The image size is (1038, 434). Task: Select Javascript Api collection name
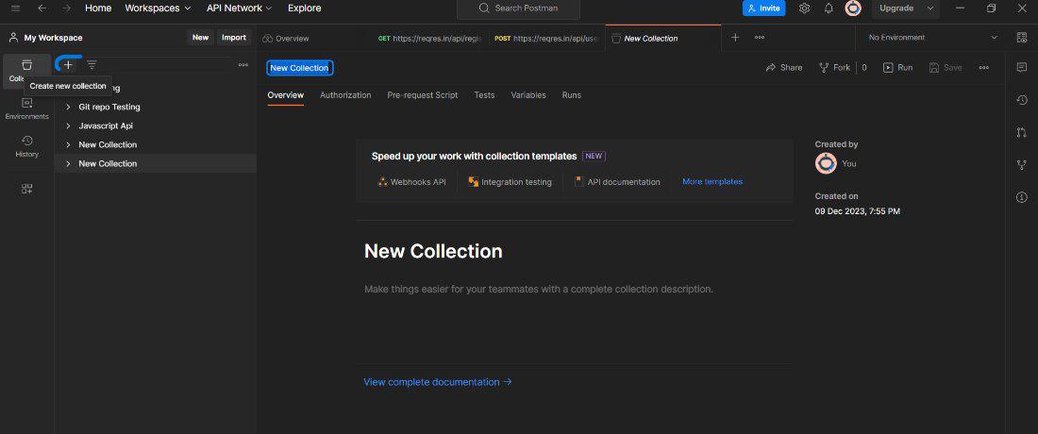tap(106, 125)
